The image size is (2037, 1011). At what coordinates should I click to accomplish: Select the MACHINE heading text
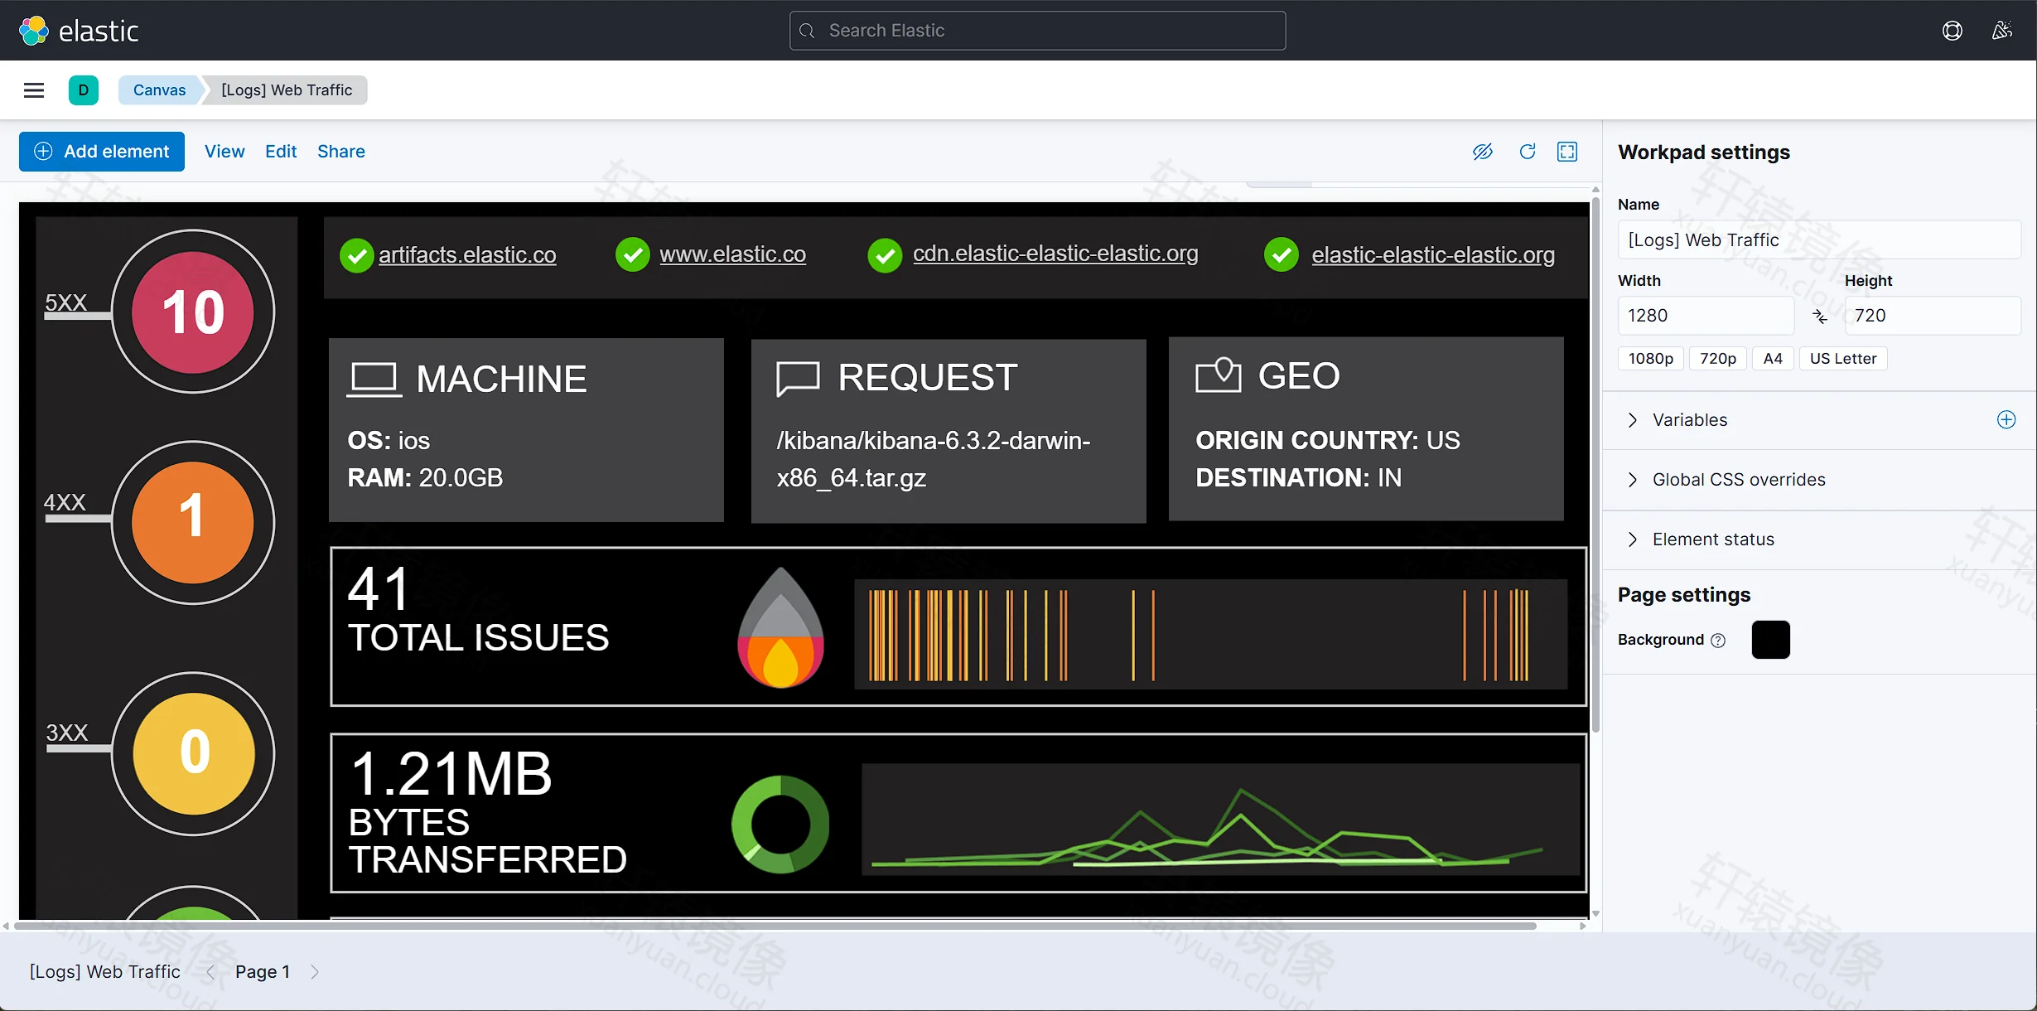coord(502,380)
